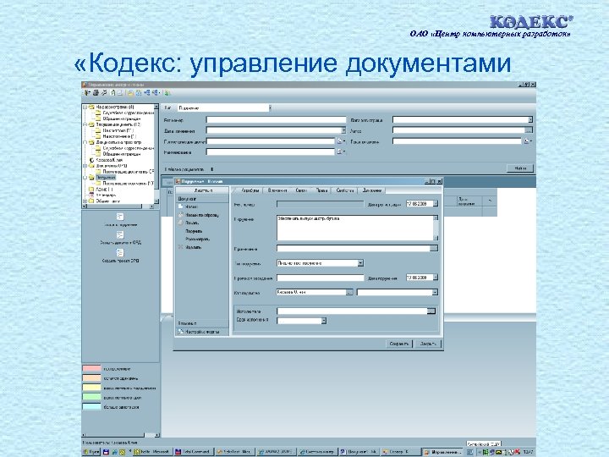Image resolution: width=609 pixels, height=457 pixels.
Task: Switch to Total Commander in the taskbar
Action: pyautogui.click(x=194, y=452)
